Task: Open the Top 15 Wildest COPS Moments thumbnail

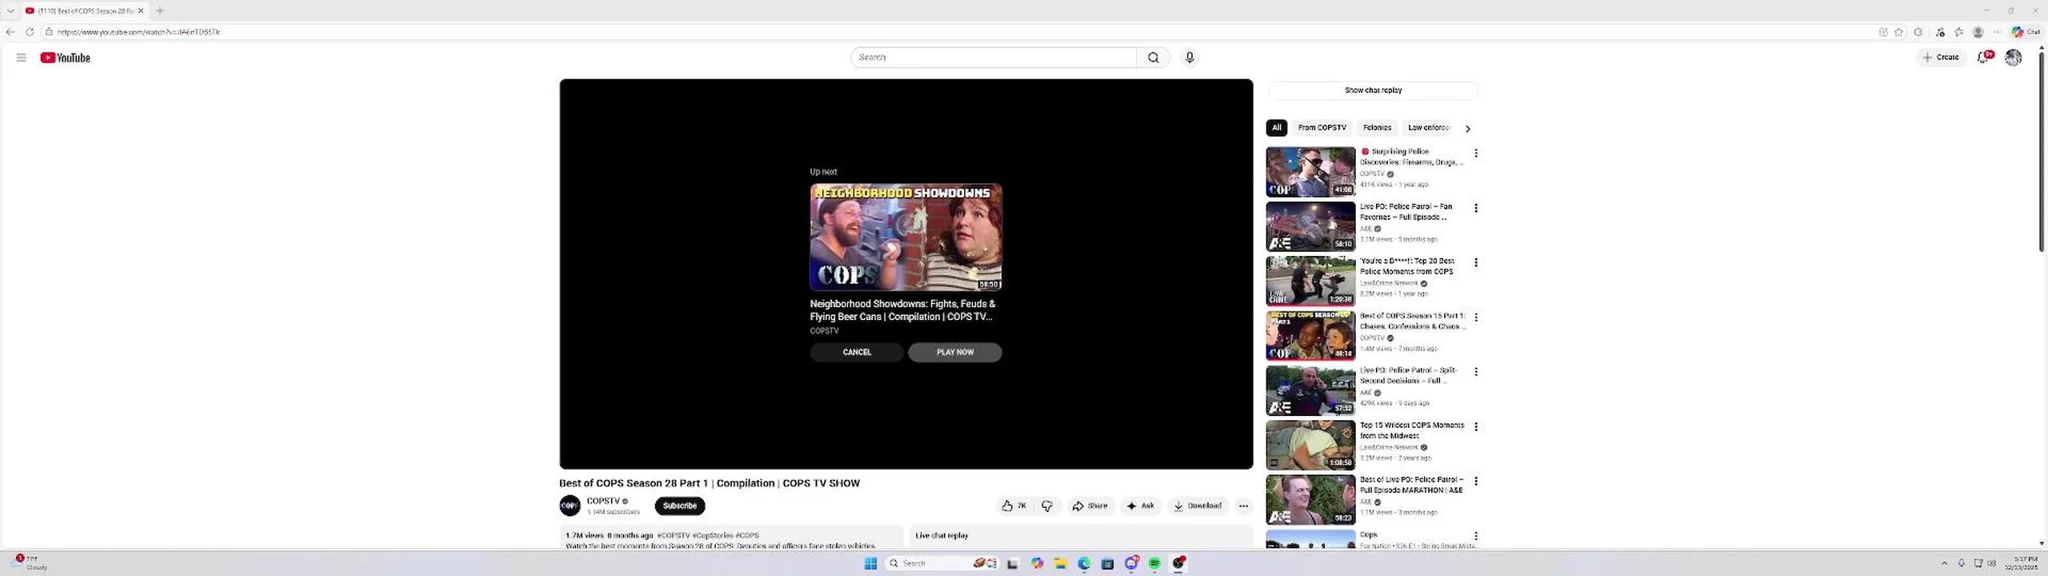Action: (1310, 446)
